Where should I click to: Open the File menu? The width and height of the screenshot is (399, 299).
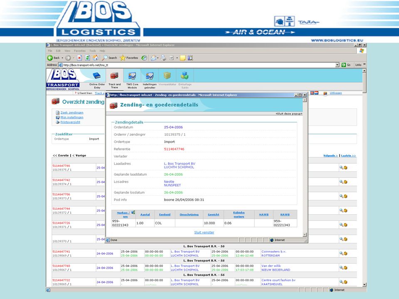pyautogui.click(x=50, y=51)
